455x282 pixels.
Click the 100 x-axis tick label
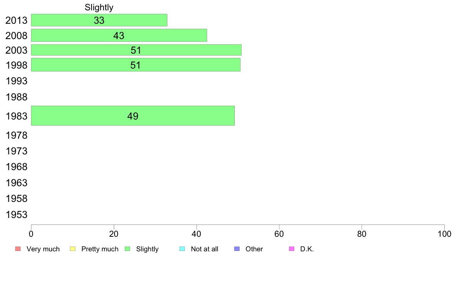(x=444, y=234)
